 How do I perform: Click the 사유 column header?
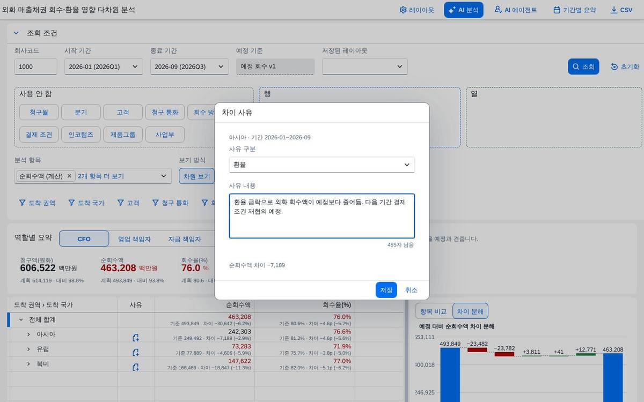coord(136,304)
